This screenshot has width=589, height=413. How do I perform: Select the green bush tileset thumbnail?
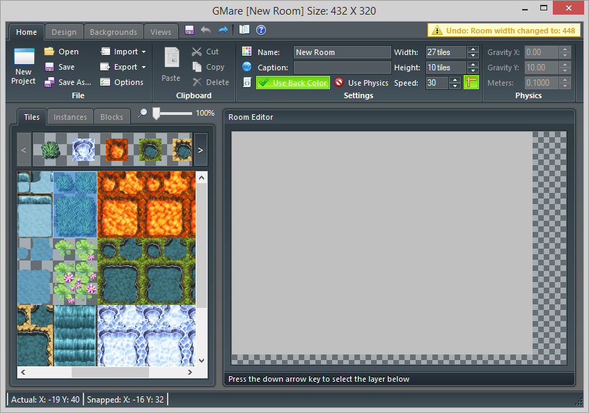tap(50, 150)
